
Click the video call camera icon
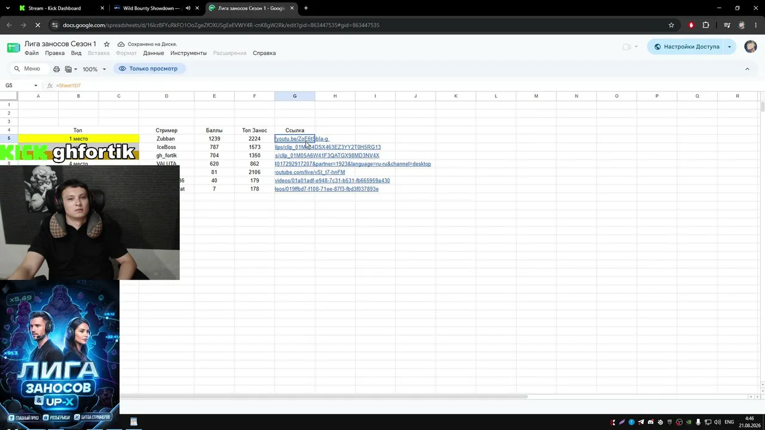[627, 47]
